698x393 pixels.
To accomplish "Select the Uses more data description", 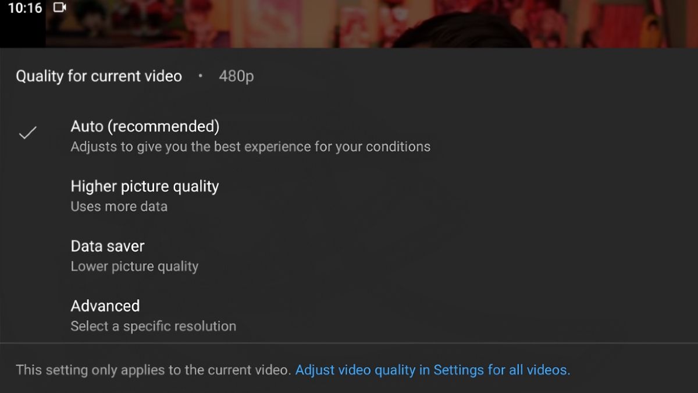I will pyautogui.click(x=119, y=206).
